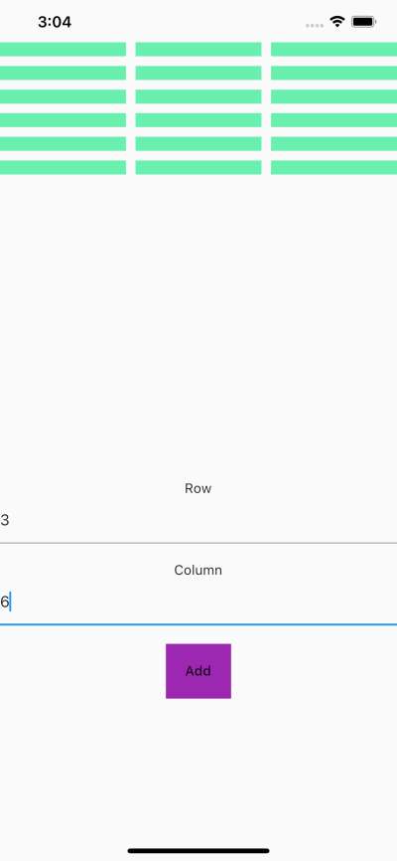The image size is (397, 861).
Task: Tap the Row label text
Action: coord(198,488)
